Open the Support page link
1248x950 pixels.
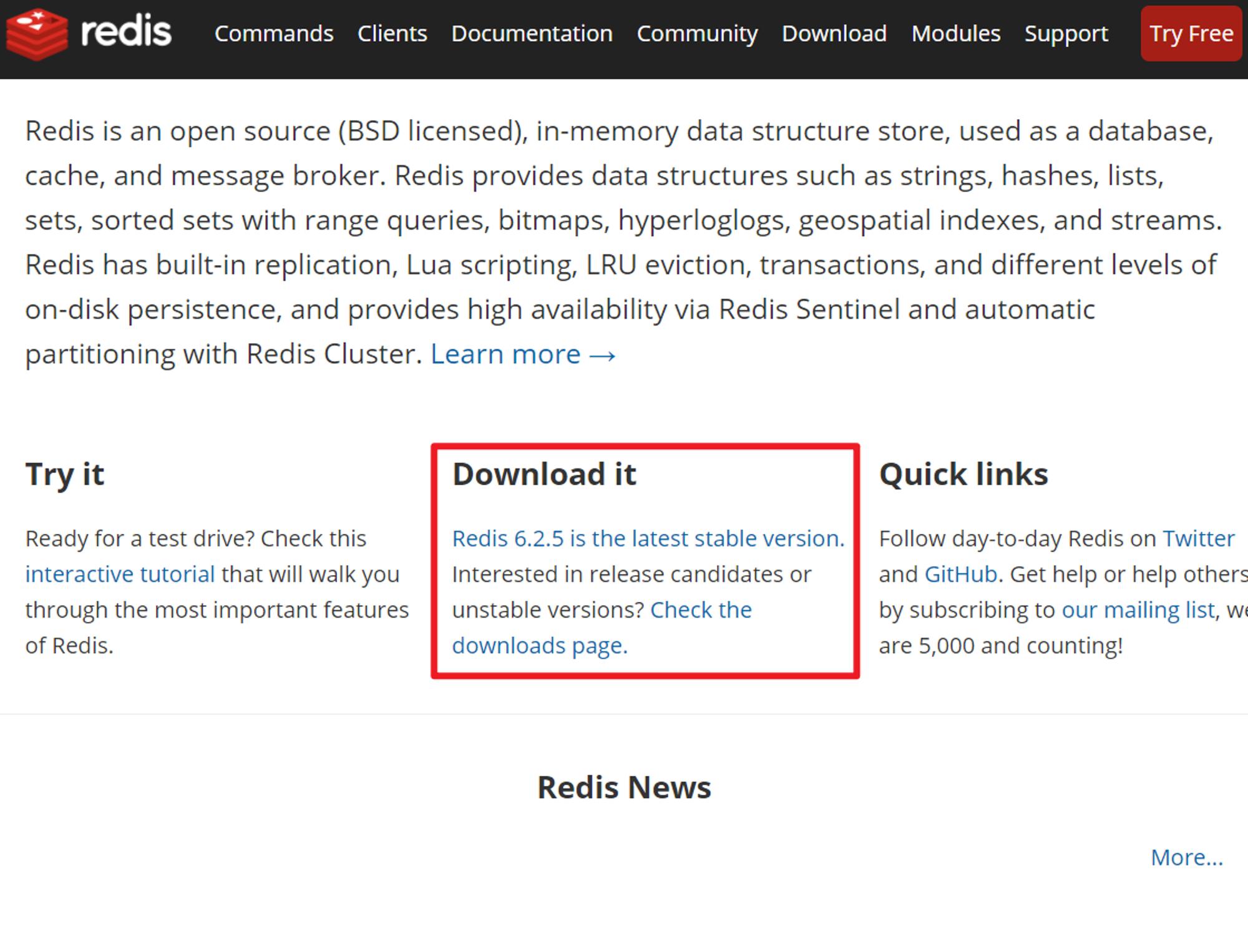click(1066, 34)
